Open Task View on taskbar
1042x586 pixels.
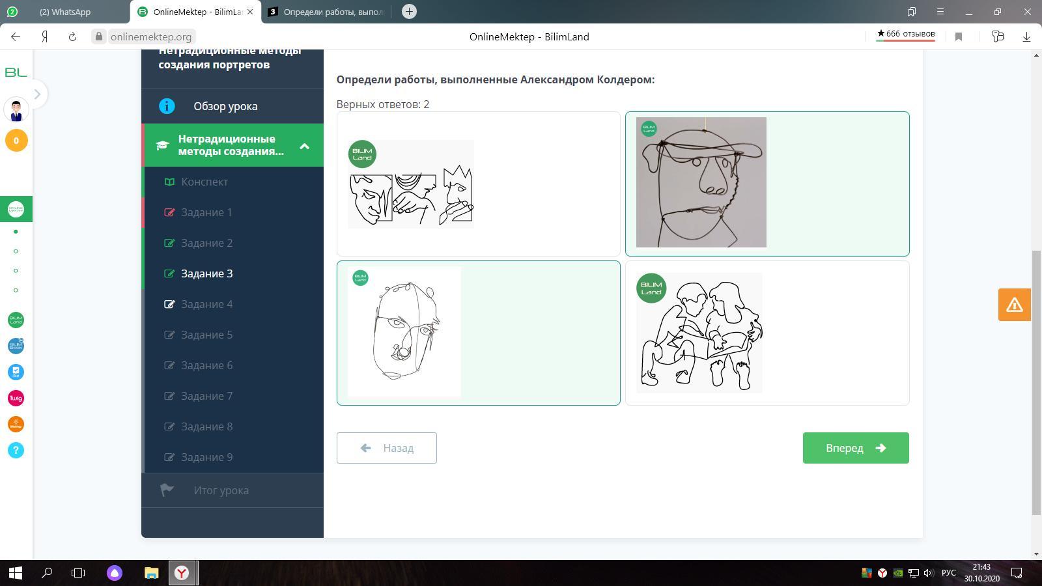tap(78, 573)
